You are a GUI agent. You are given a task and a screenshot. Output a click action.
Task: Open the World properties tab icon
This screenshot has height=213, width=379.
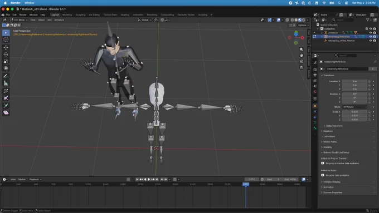(315, 92)
